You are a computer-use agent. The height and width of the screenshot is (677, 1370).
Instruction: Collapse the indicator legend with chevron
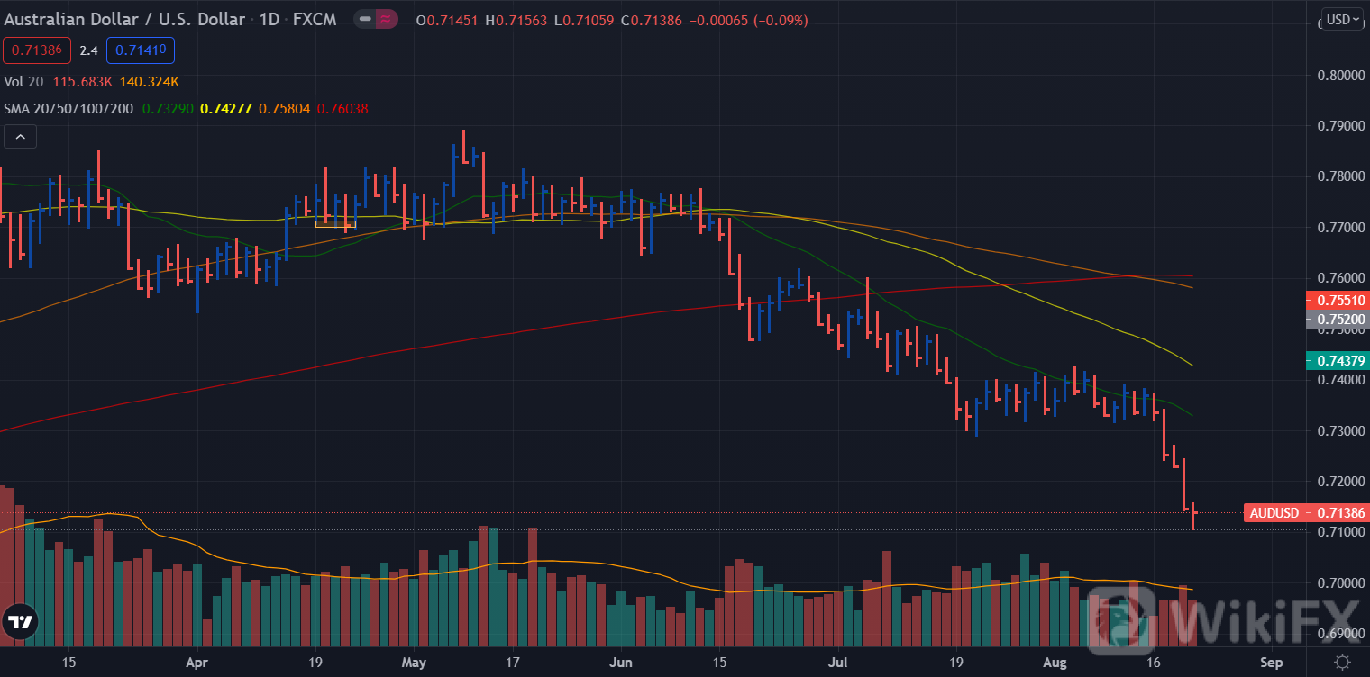(x=20, y=137)
